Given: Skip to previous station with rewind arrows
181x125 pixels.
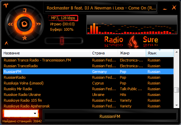Looking at the screenshot, I should pyautogui.click(x=10, y=24).
